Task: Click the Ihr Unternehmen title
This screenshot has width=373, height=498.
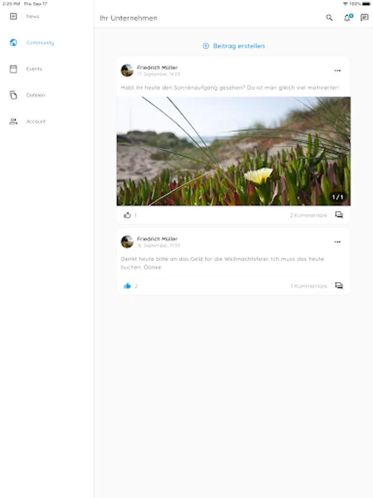Action: 128,18
